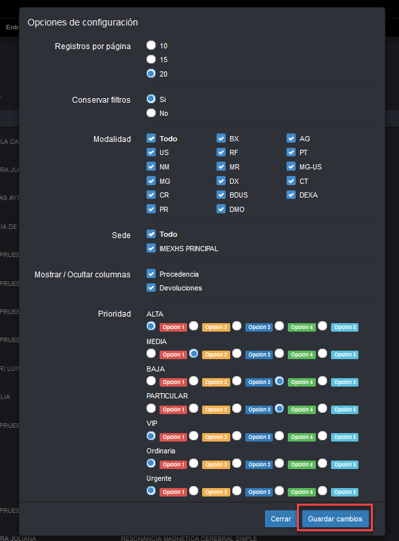Set VIP priority to Opción 3
Image resolution: width=399 pixels, height=541 pixels.
(237, 435)
